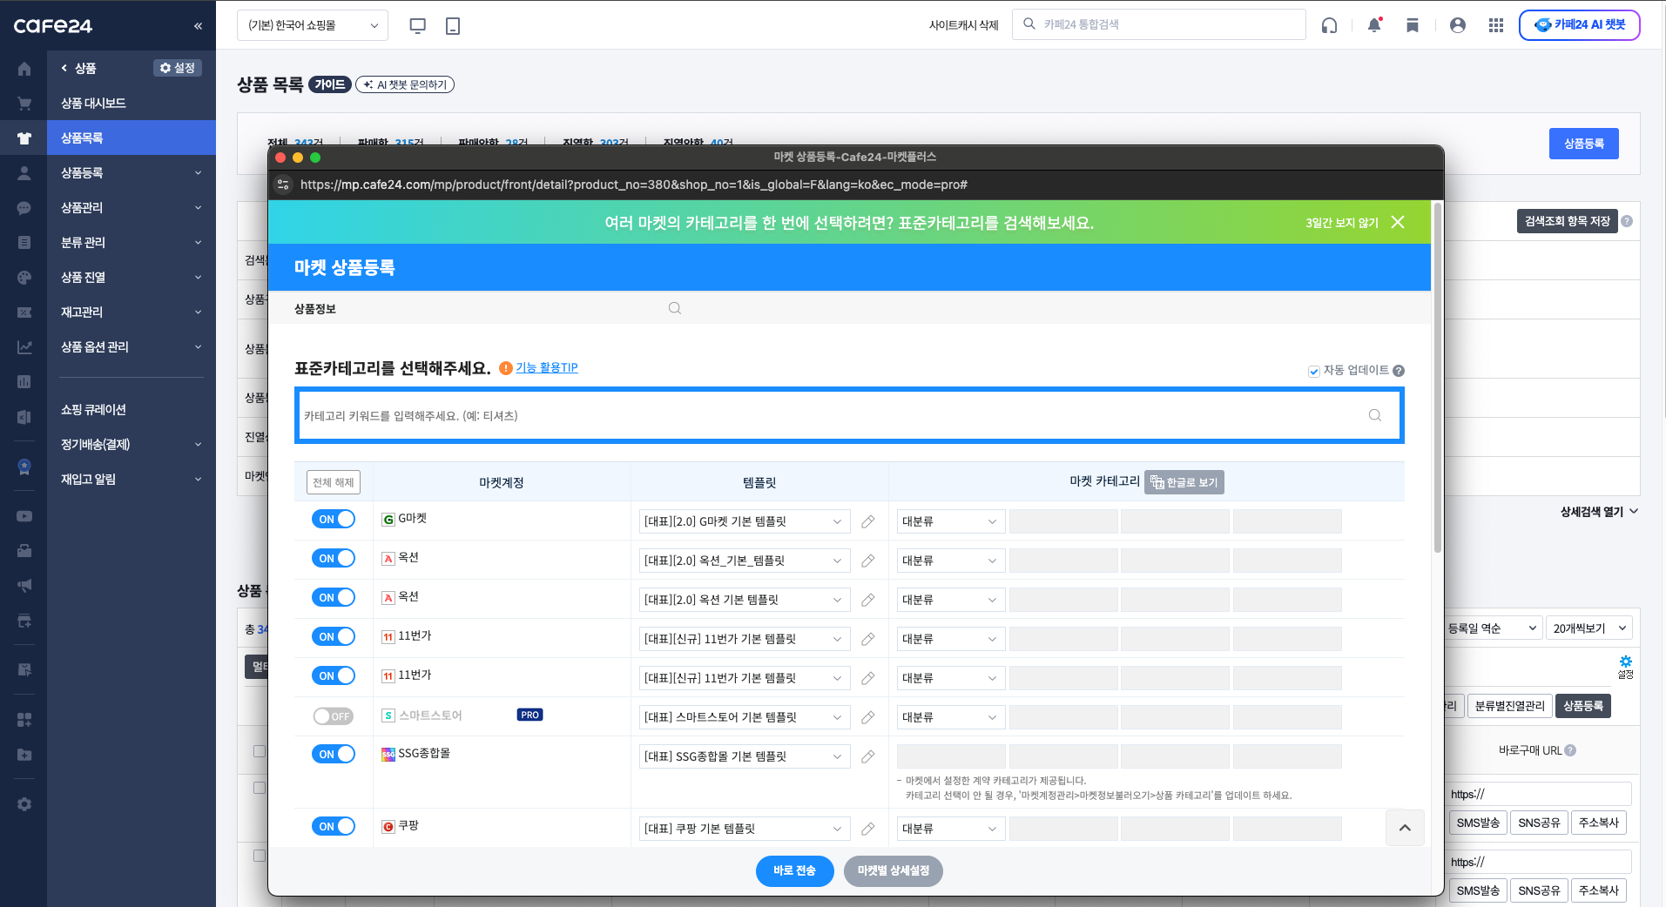1666x907 pixels.
Task: Toggle the SSG종합몰 ON switch
Action: (x=334, y=755)
